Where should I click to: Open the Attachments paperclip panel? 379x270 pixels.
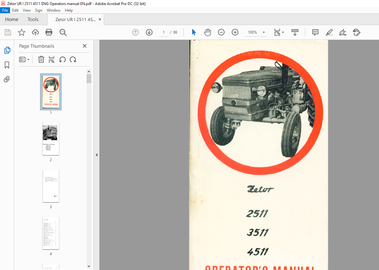(7, 79)
